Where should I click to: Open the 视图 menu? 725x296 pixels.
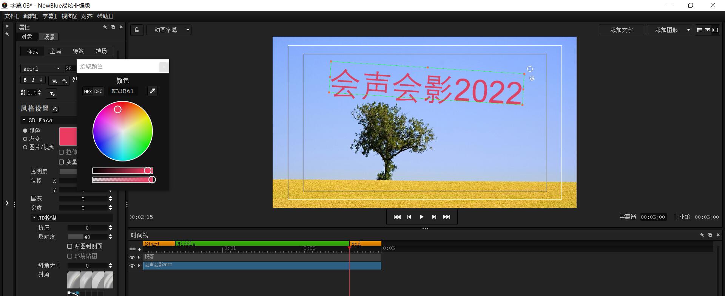coord(69,16)
